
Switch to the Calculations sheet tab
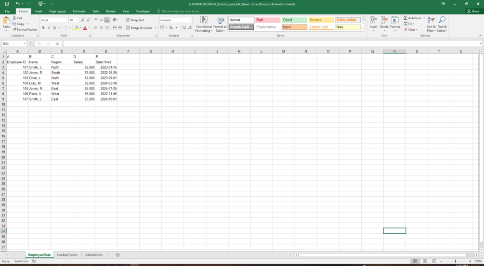click(x=94, y=255)
